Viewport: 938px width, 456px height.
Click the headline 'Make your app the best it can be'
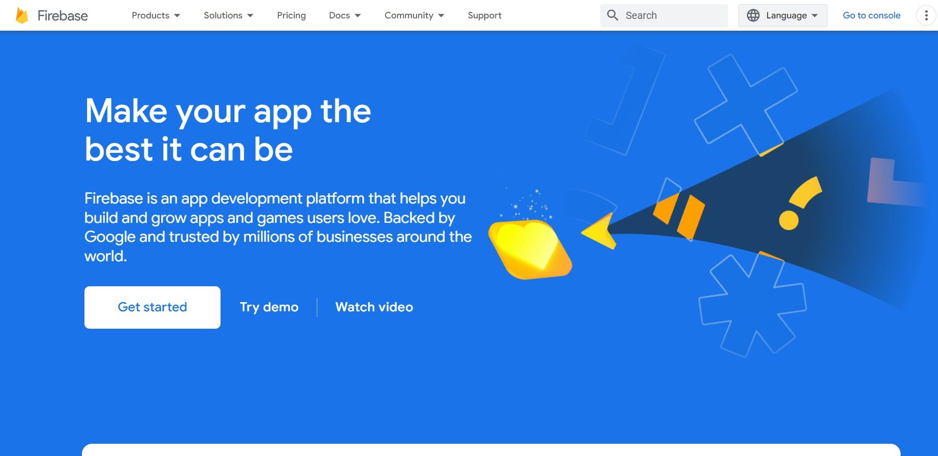click(x=228, y=130)
